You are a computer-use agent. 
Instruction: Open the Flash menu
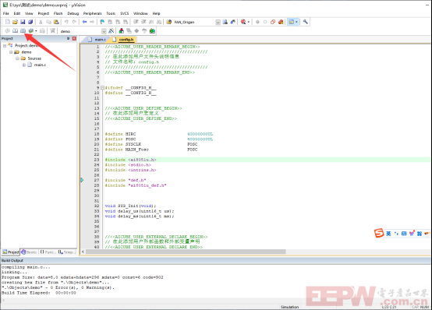(x=58, y=13)
